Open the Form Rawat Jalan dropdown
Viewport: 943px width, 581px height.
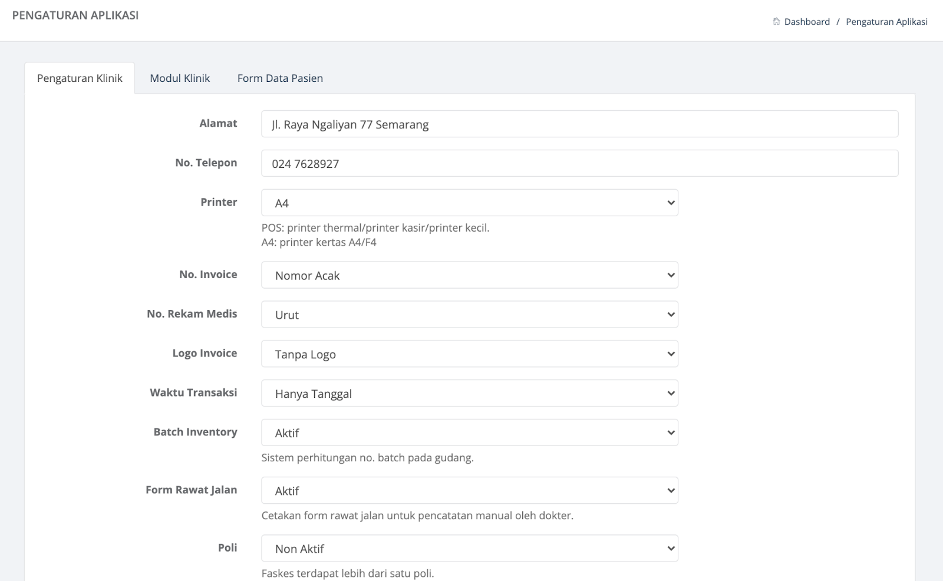[x=470, y=491]
